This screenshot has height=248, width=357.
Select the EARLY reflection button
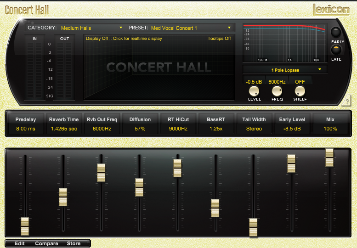click(x=337, y=32)
